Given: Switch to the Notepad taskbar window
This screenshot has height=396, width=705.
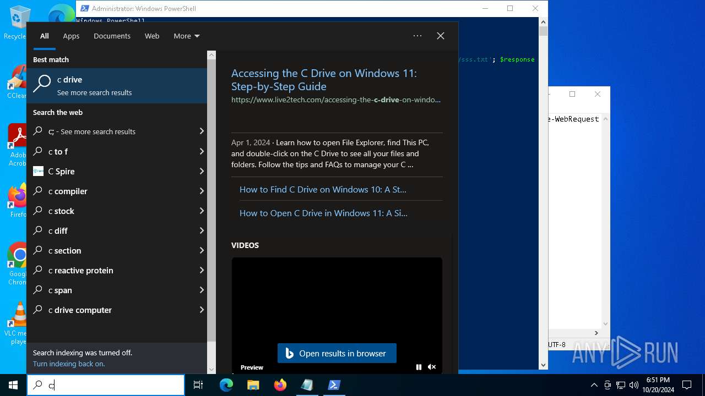Looking at the screenshot, I should tap(307, 385).
